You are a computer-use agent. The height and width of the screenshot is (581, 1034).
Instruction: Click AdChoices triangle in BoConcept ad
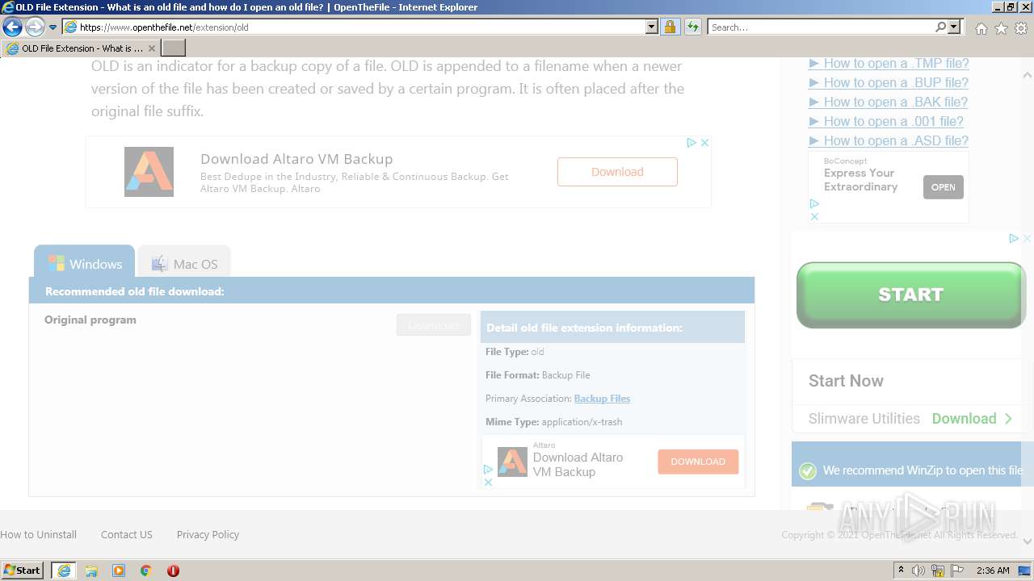tap(814, 204)
